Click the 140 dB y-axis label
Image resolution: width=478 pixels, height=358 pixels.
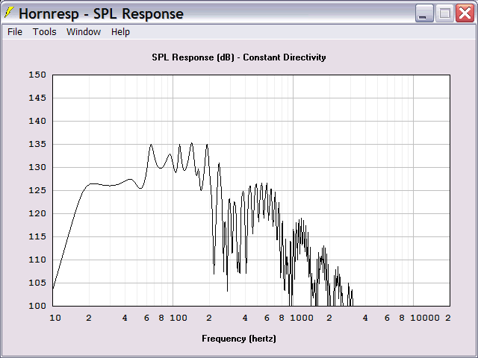coord(37,121)
